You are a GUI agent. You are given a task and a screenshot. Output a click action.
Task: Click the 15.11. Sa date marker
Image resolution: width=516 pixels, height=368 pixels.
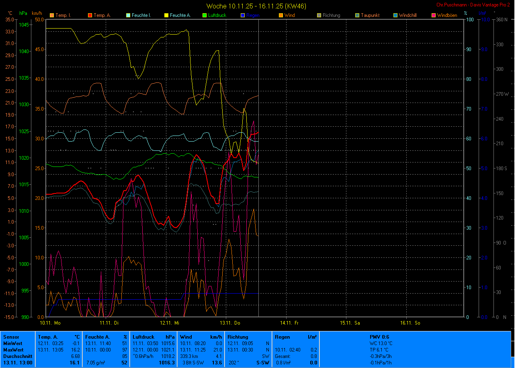[x=350, y=323]
